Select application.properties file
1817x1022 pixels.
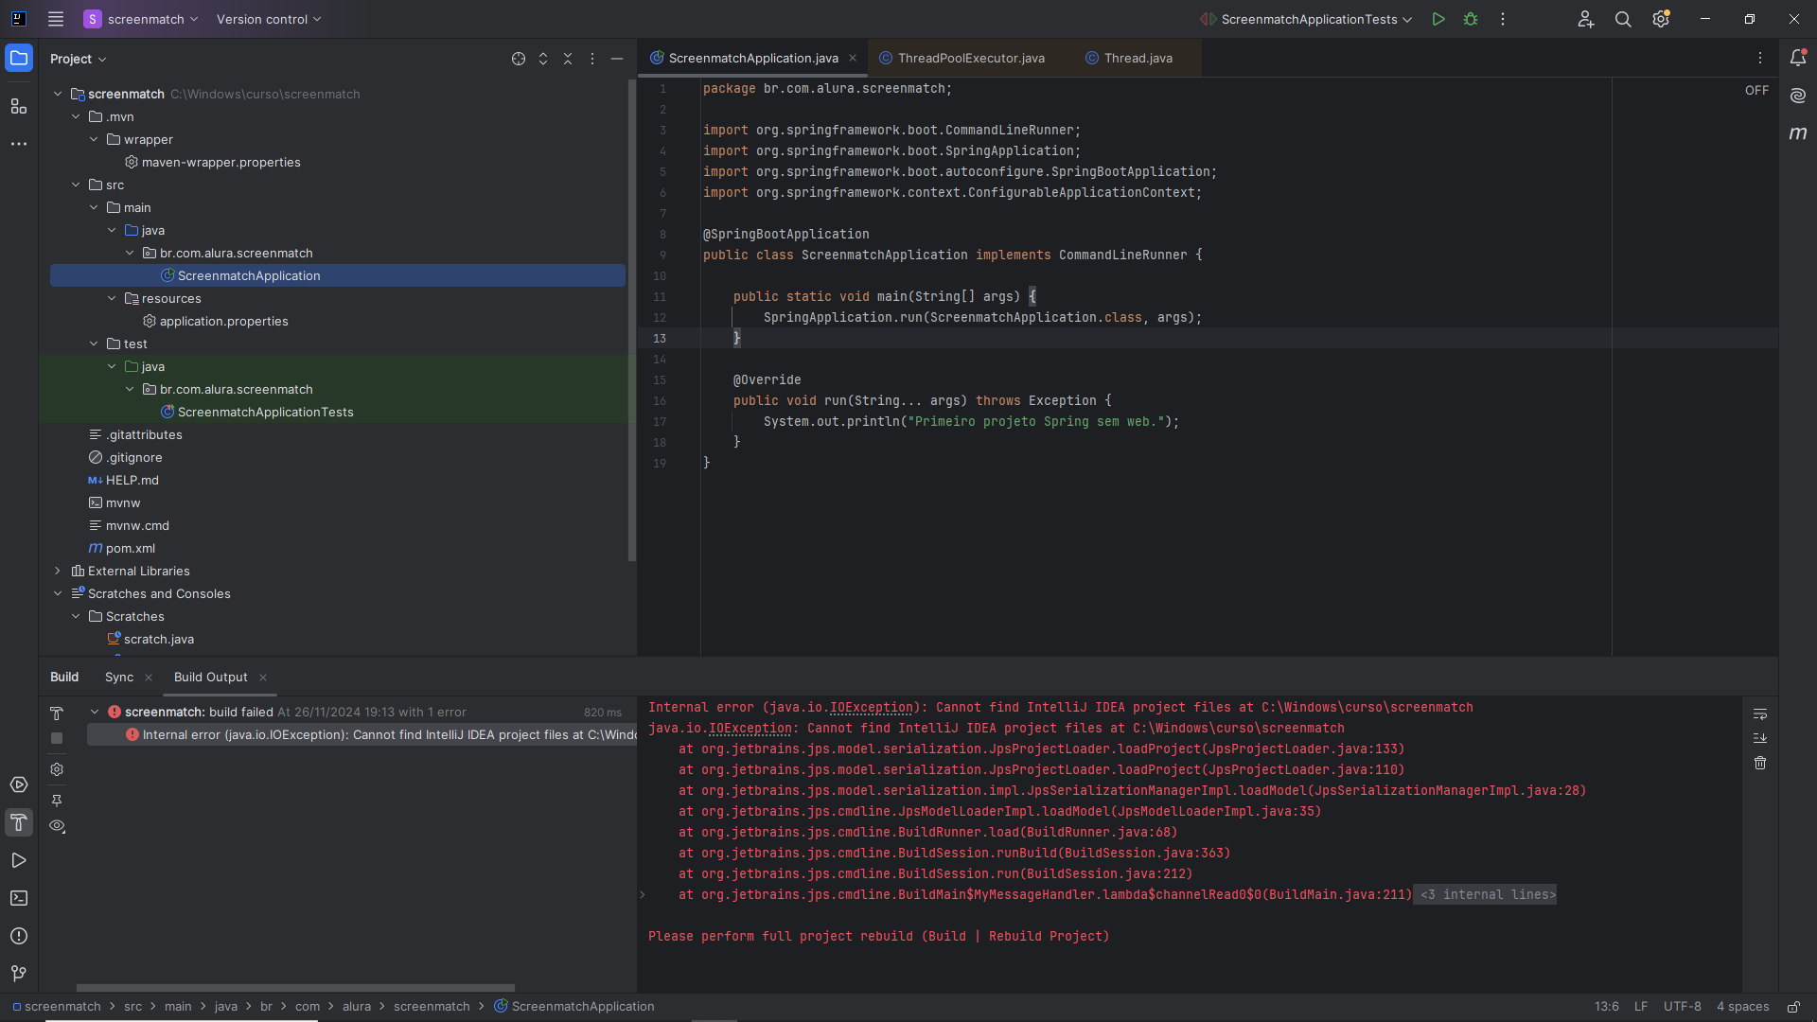pyautogui.click(x=223, y=321)
